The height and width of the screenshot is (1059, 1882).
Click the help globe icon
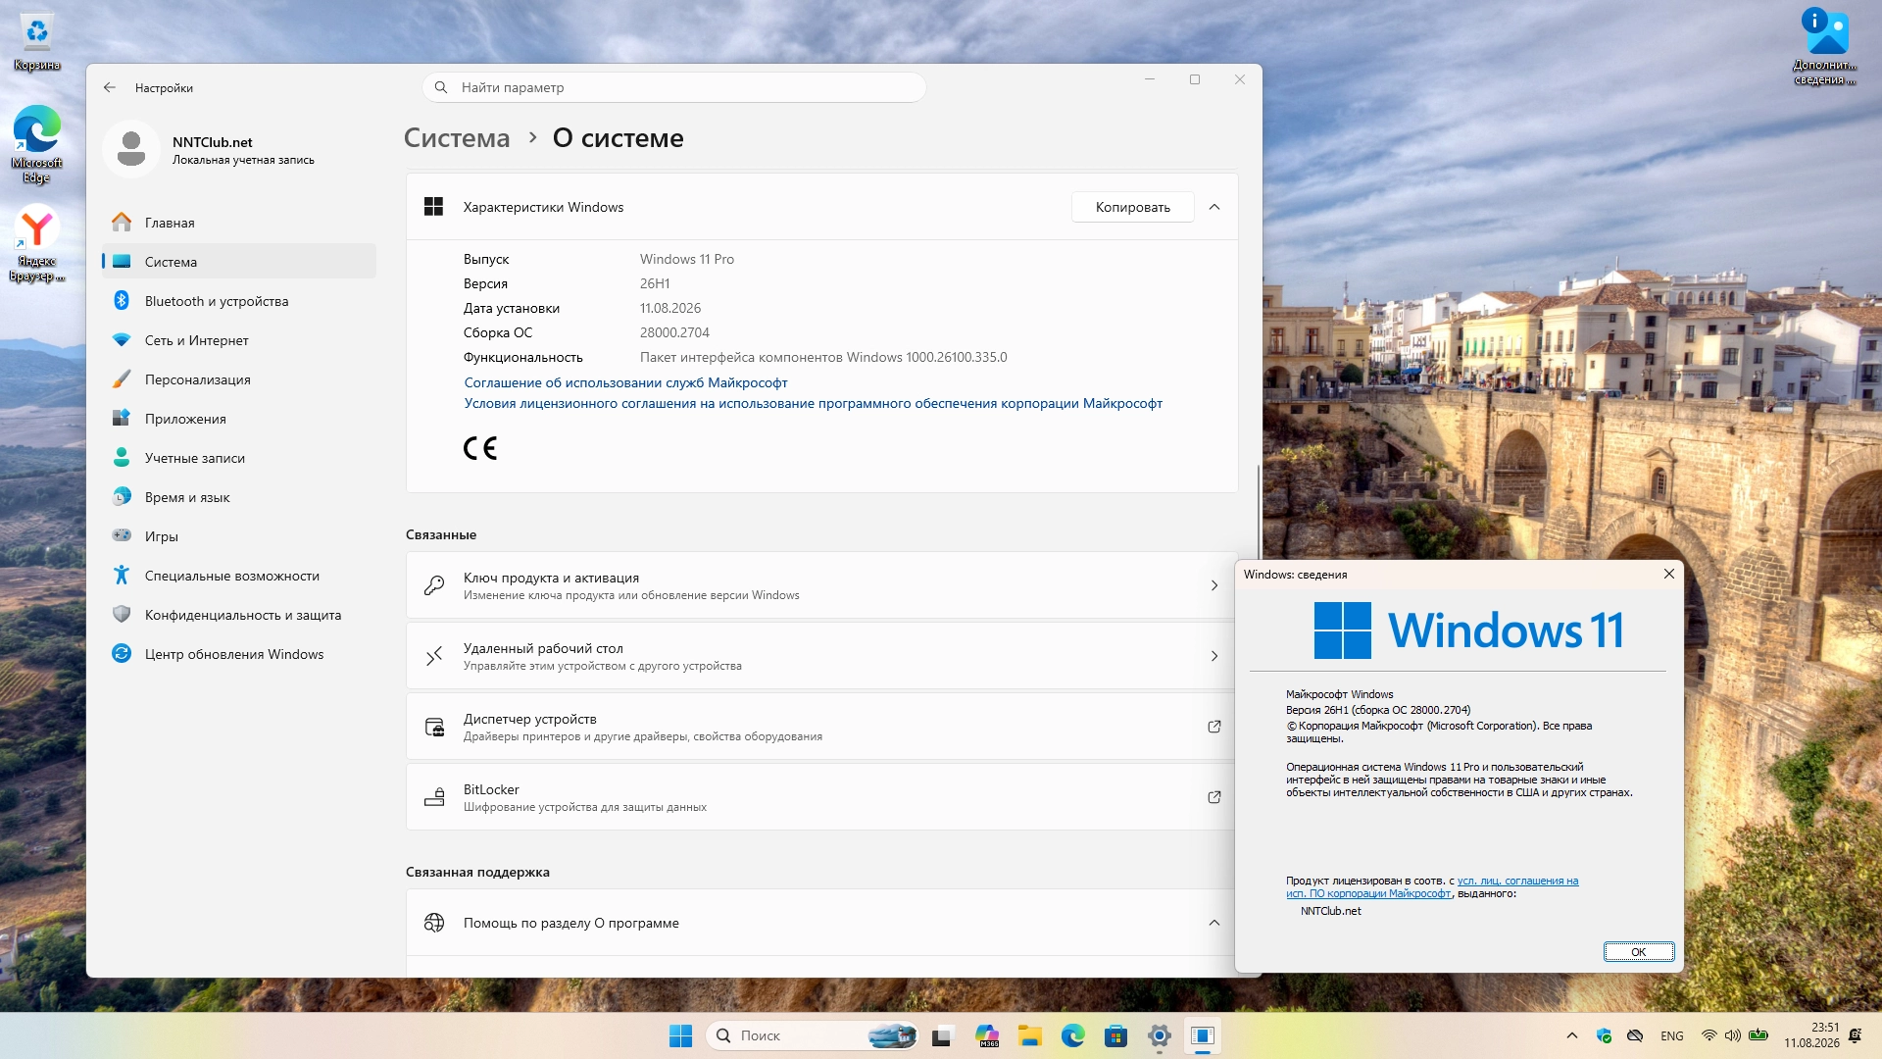pyautogui.click(x=434, y=923)
